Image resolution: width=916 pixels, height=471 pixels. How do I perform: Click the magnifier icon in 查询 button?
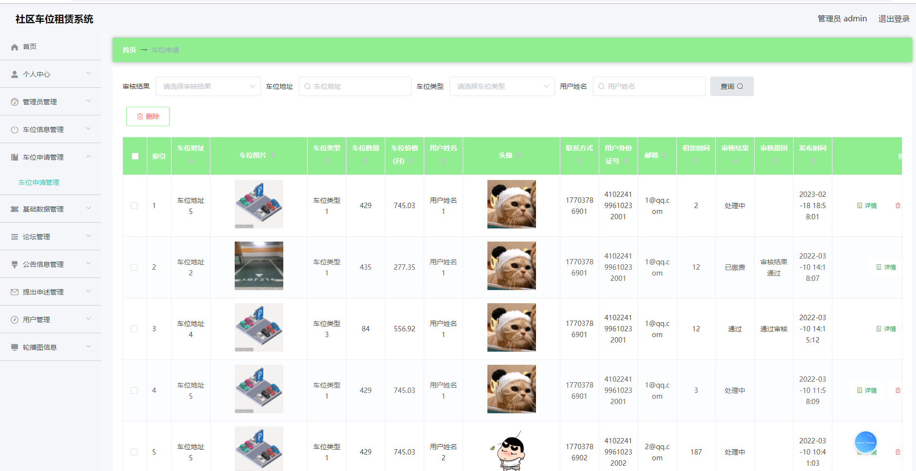(x=740, y=86)
